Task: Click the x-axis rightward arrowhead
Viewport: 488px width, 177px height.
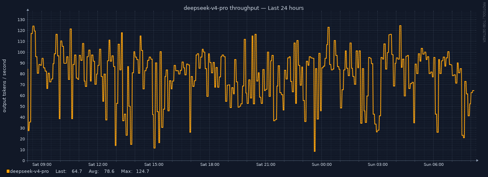Action: pos(477,160)
